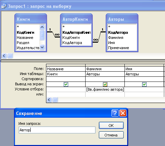Viewport: 165px width, 146px height.
Task: Click the Книги table name cell
Action: [66, 74]
